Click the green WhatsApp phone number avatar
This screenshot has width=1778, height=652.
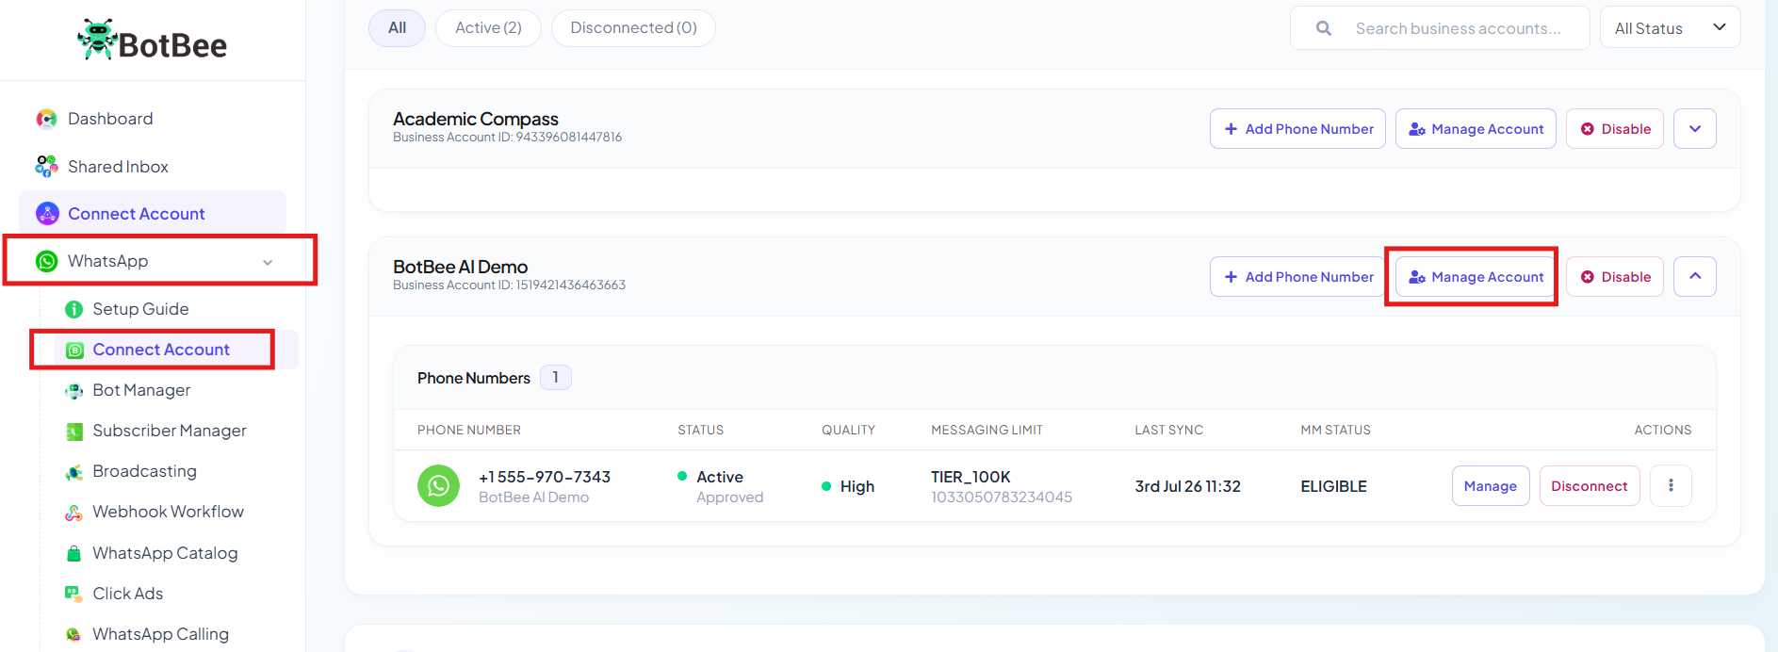tap(438, 486)
